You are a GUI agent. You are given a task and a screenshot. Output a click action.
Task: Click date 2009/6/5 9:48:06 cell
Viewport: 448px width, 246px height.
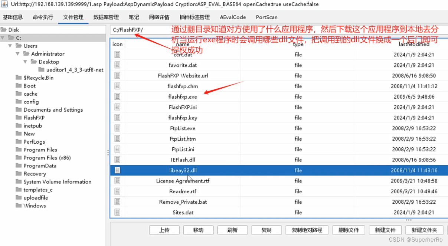pyautogui.click(x=414, y=97)
